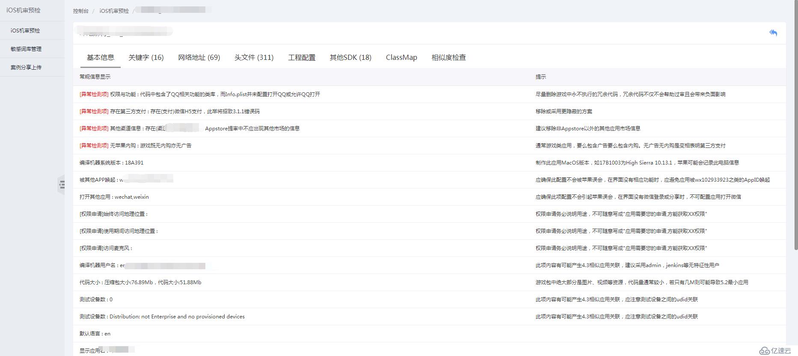
Task: Click the [权限申请]使用期间访问地理位置 row
Action: click(430, 231)
